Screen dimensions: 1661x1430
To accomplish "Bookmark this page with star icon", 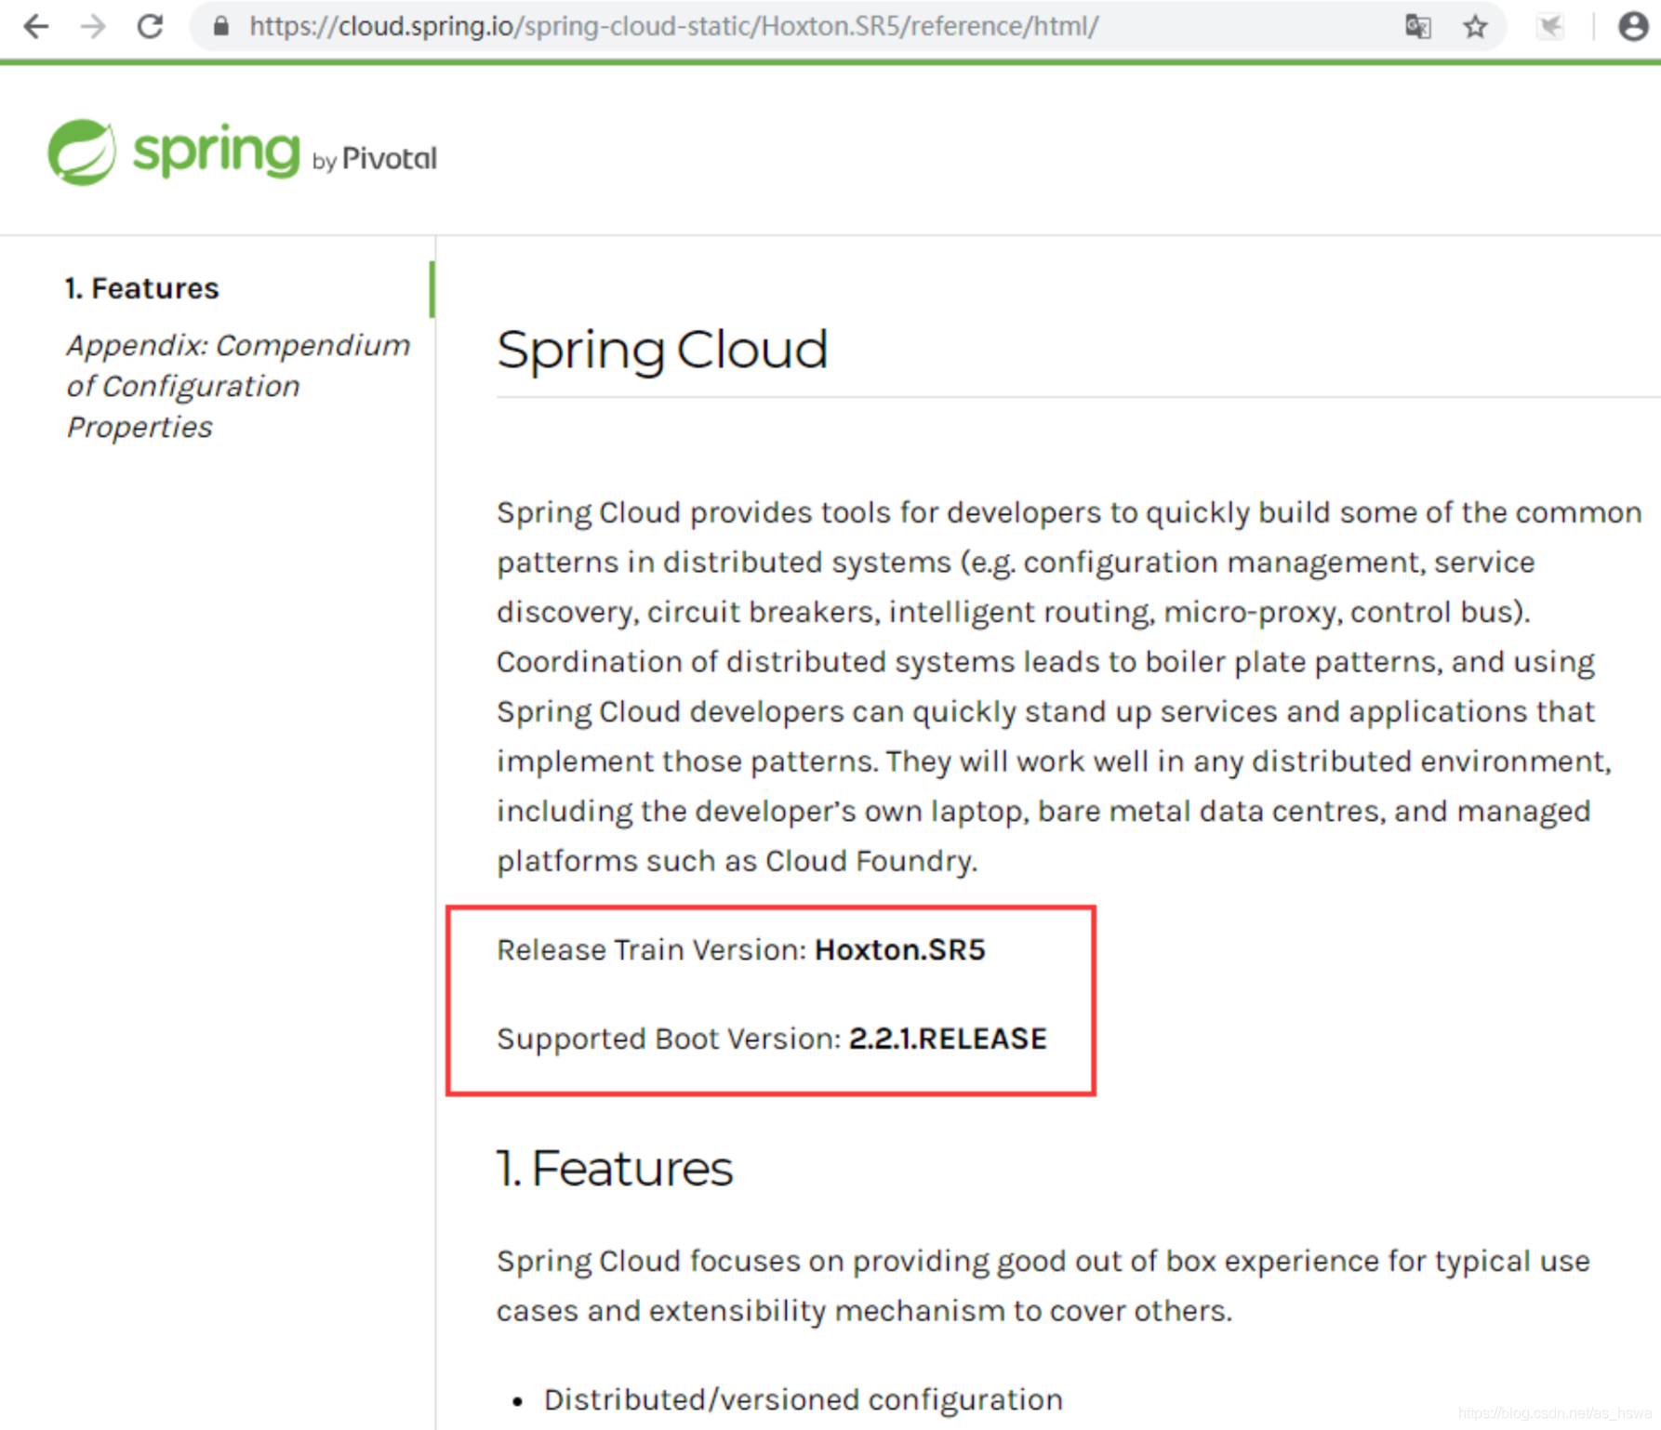I will (x=1475, y=26).
